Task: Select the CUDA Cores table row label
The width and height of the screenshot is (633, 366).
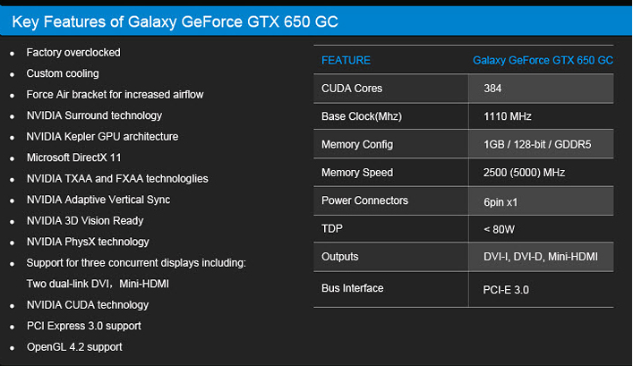Action: (352, 89)
